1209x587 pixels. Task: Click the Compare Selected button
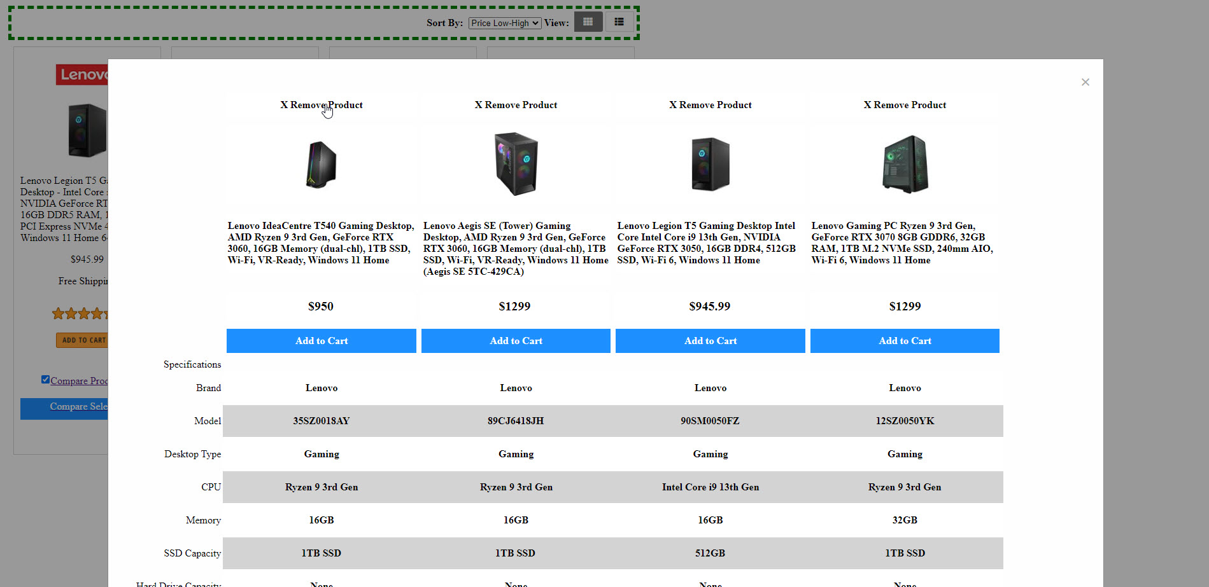64,407
